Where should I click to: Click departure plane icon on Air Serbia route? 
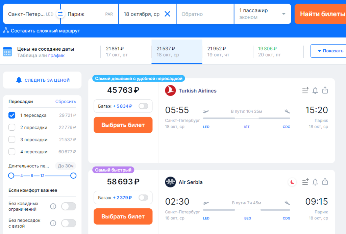tap(206, 203)
